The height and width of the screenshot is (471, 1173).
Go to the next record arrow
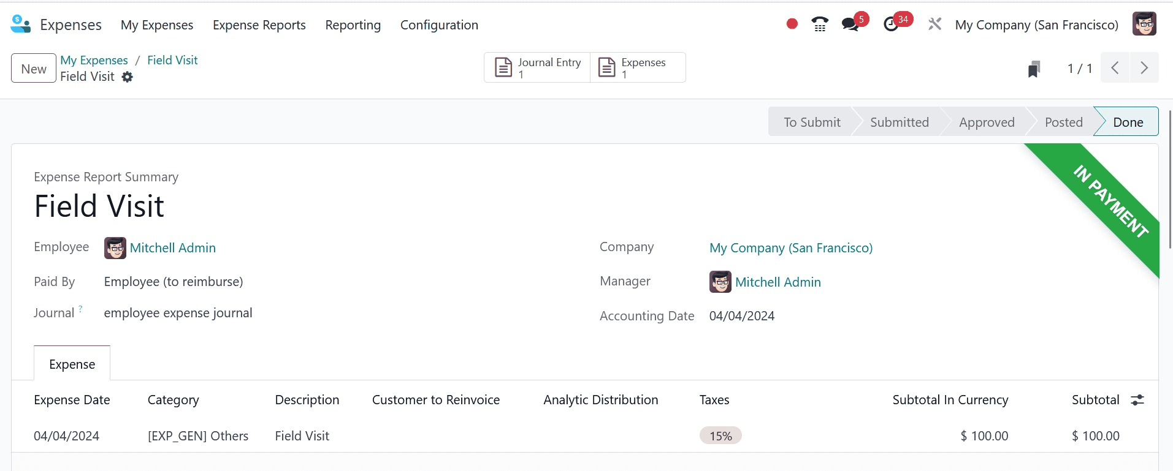click(1144, 68)
